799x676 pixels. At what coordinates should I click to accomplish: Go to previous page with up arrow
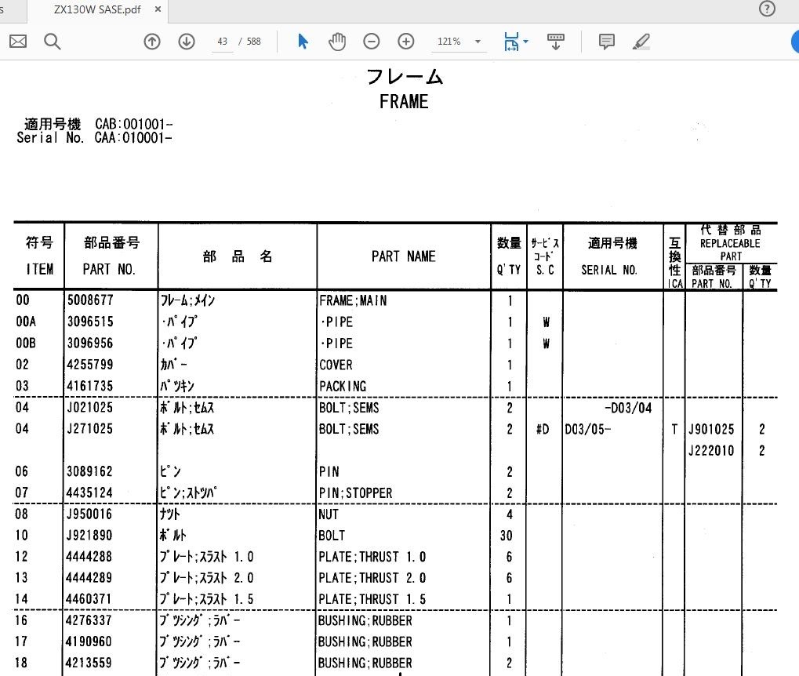click(x=151, y=41)
